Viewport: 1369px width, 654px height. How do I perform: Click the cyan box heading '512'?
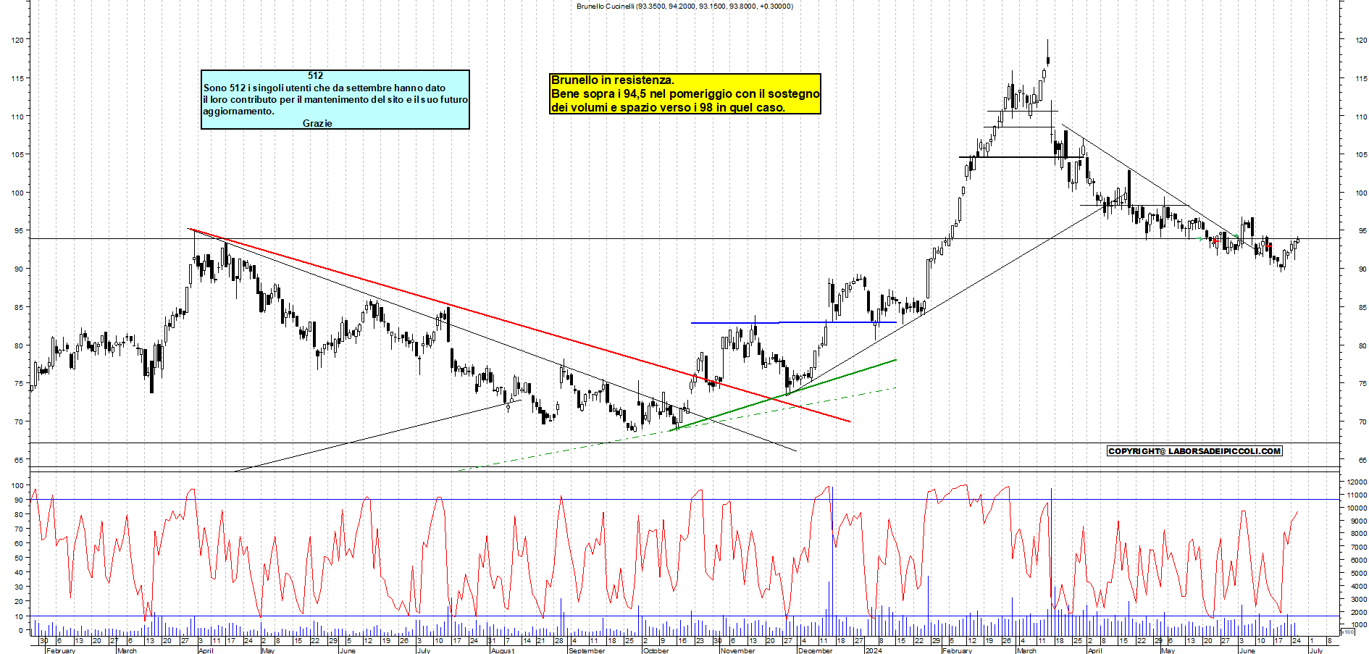[x=315, y=75]
